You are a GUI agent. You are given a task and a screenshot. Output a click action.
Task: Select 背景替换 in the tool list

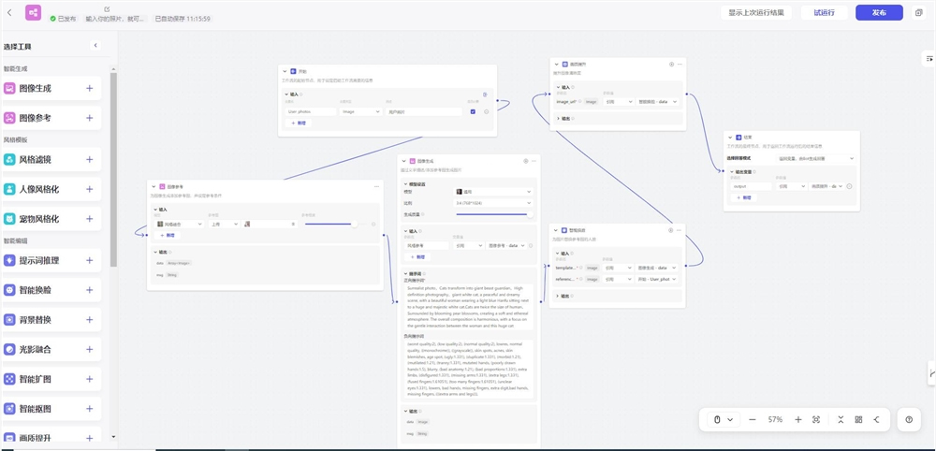[x=42, y=320]
